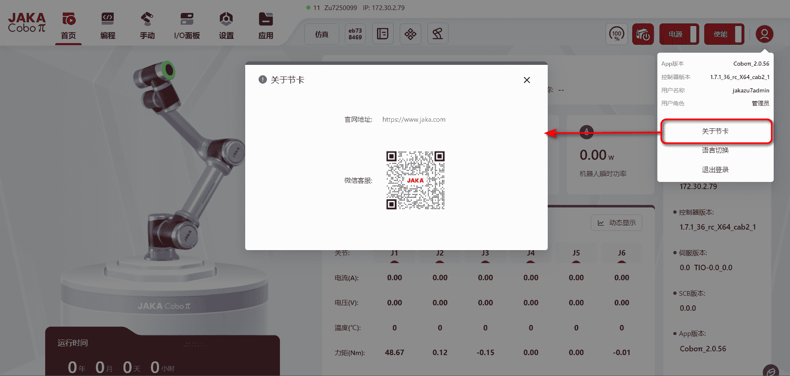790x376 pixels.
Task: Open the 首页 home tab
Action: point(69,26)
